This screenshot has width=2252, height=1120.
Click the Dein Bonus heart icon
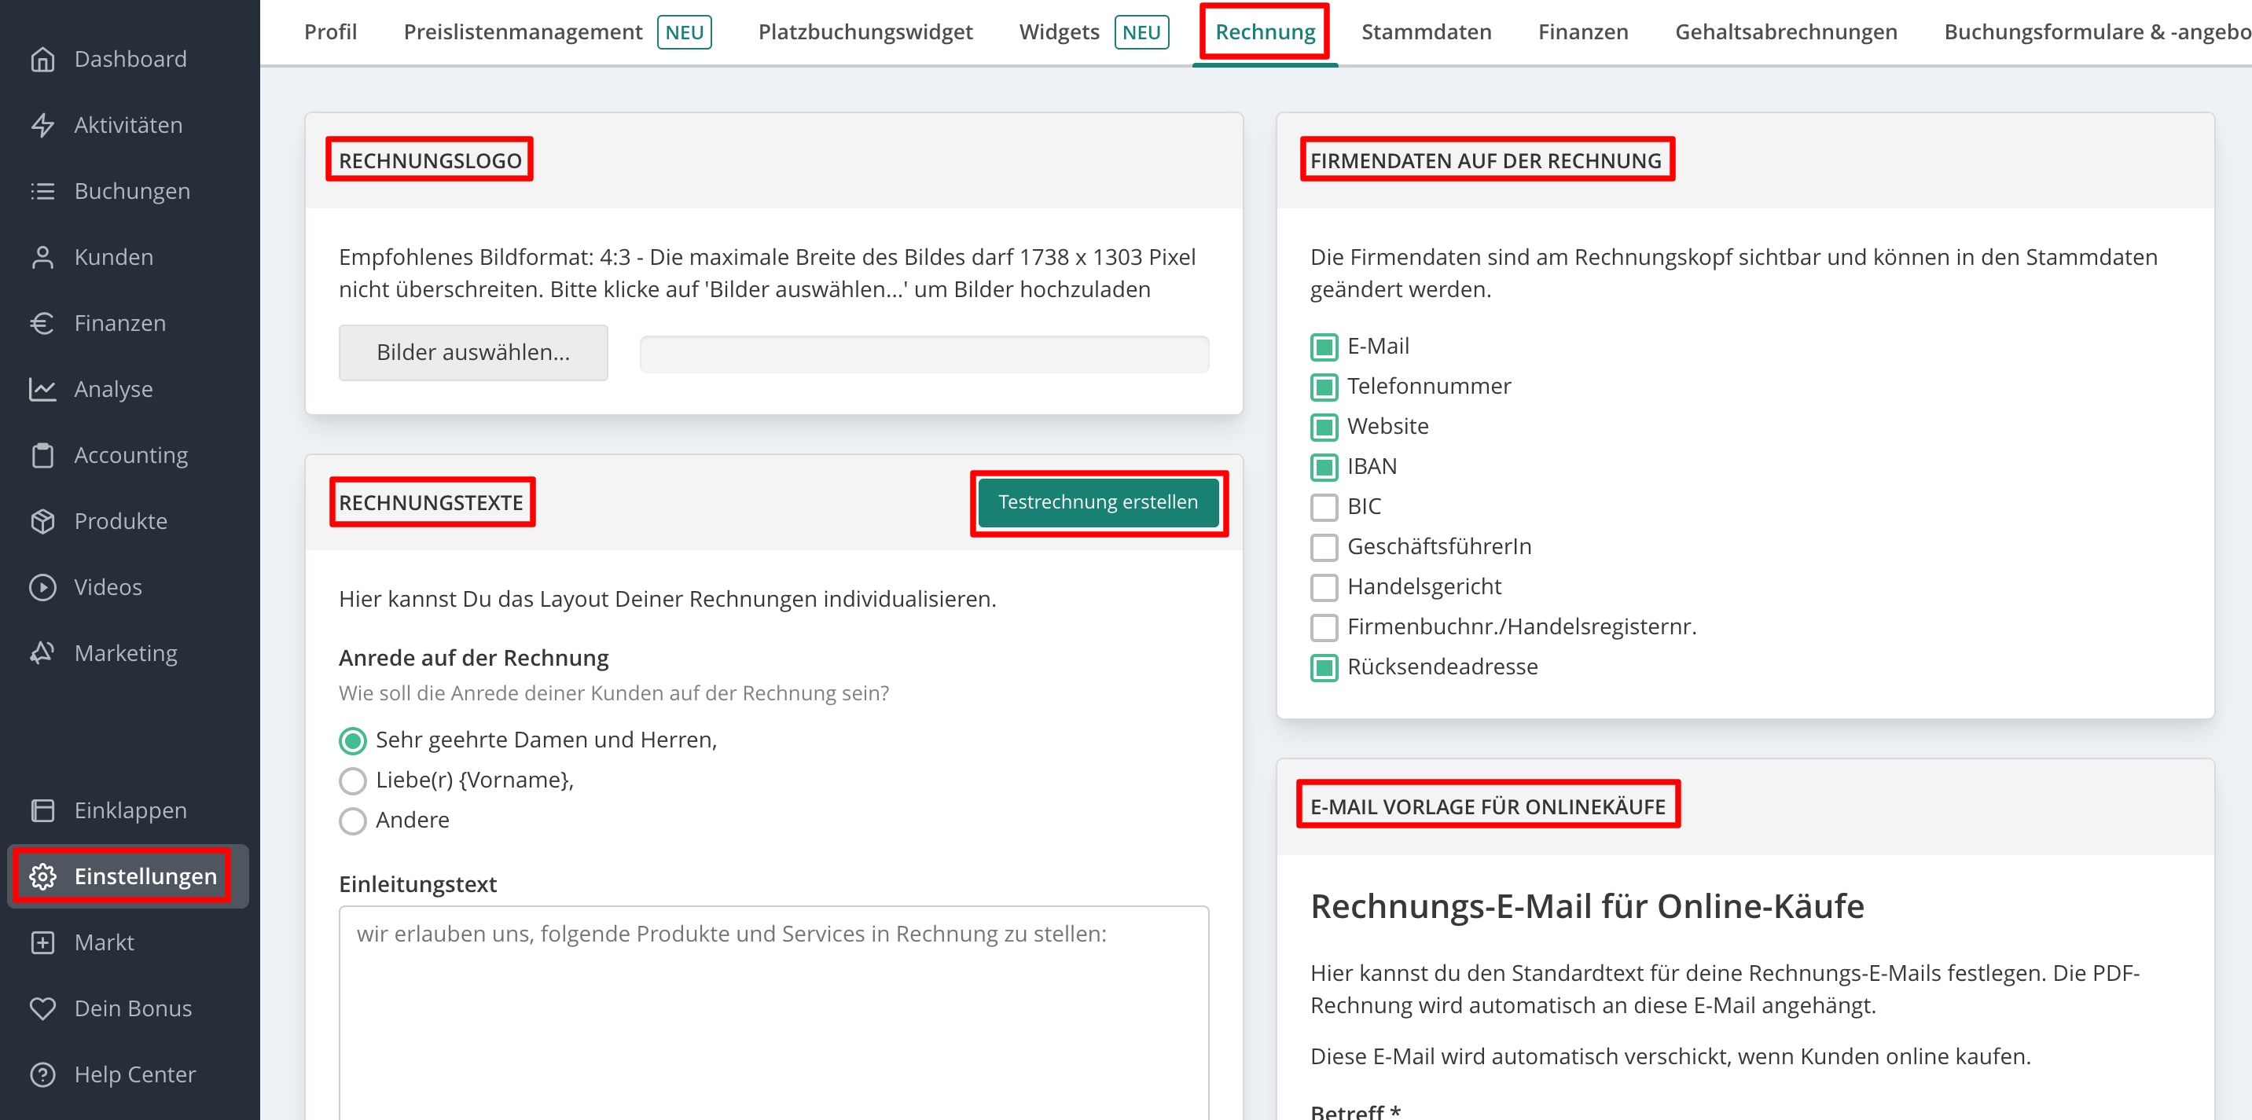tap(42, 1008)
